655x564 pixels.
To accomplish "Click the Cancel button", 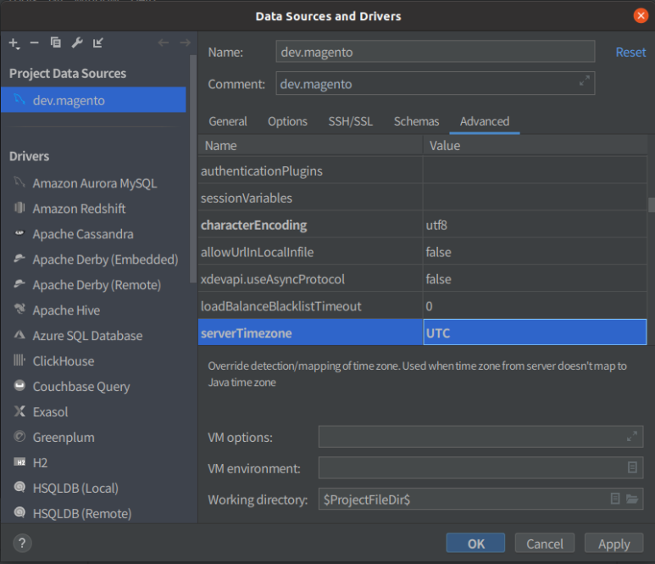I will (545, 543).
